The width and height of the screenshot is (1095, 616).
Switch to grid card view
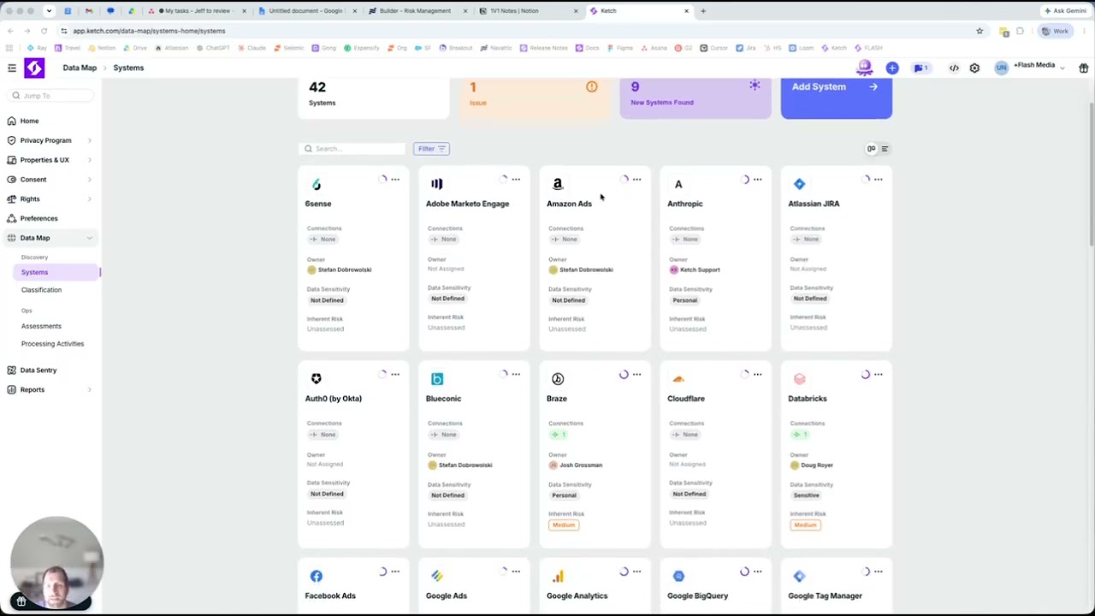click(871, 149)
